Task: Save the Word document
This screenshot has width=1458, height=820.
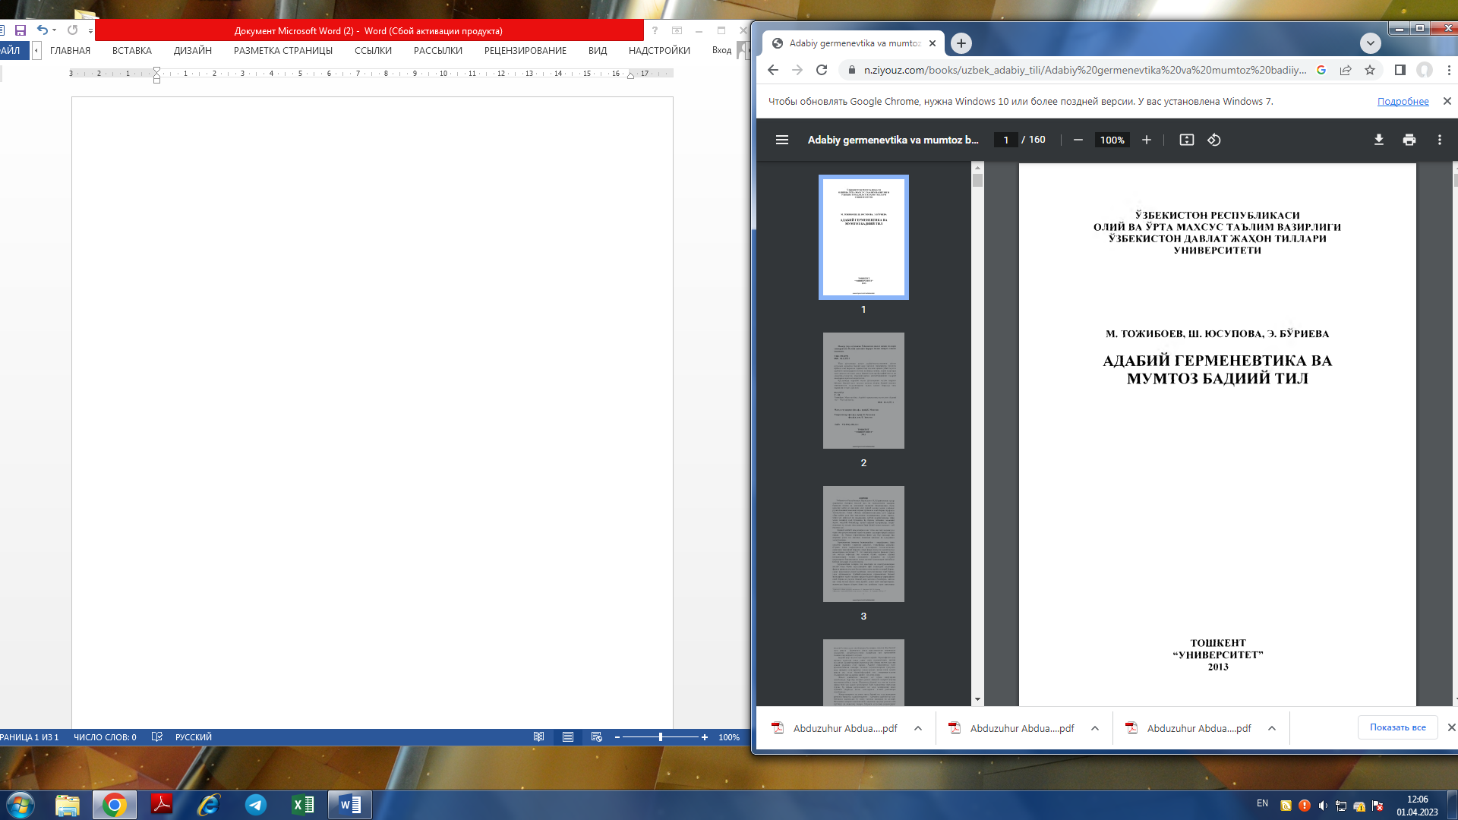Action: pos(21,30)
